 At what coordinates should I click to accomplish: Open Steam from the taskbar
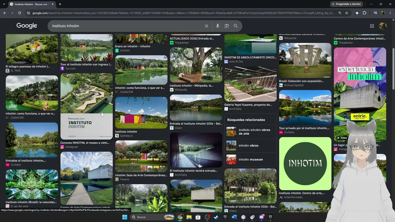pos(216,217)
